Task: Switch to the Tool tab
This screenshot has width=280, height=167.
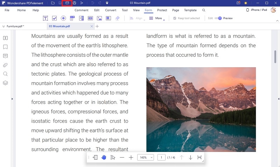Action: pos(125,10)
